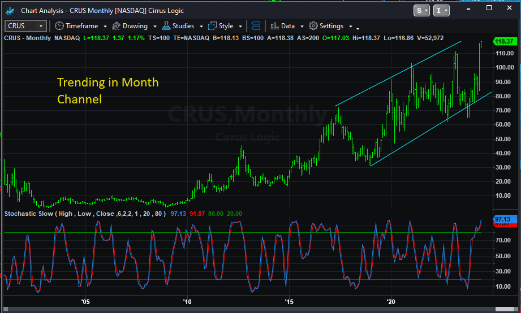Click the 'O=117.03' open value
This screenshot has height=313, width=521.
point(335,38)
